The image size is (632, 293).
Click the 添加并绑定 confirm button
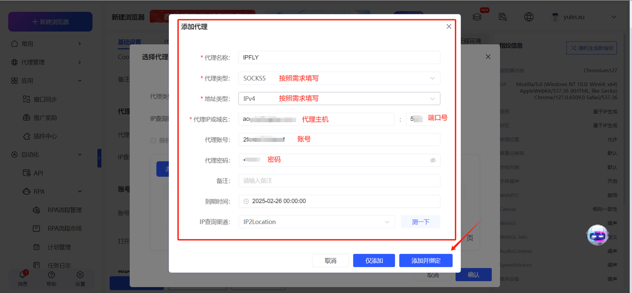(x=426, y=260)
